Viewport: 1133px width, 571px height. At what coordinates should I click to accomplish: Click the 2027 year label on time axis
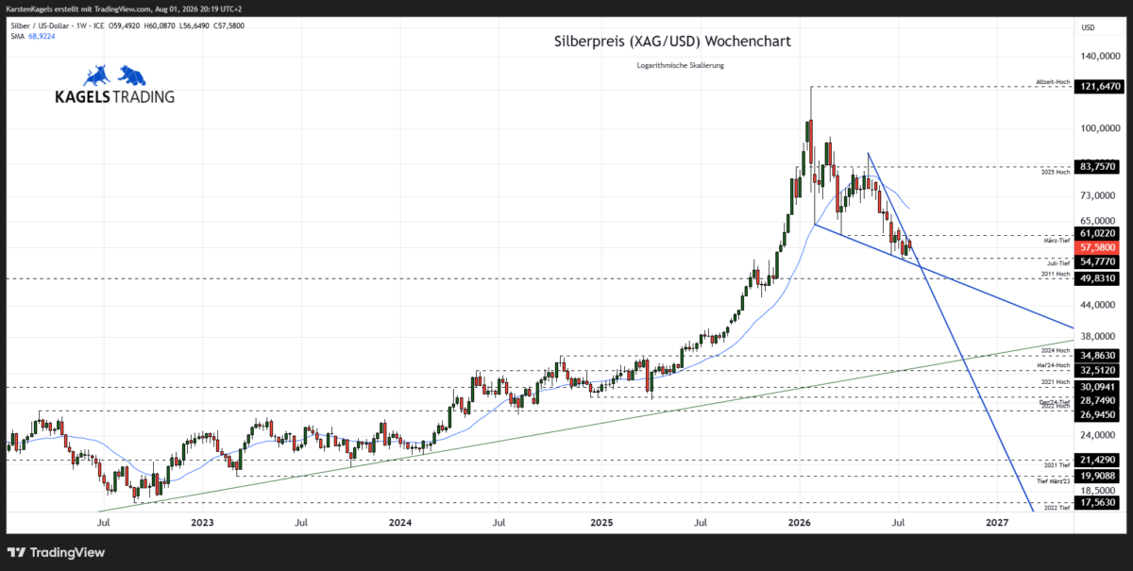tap(996, 521)
